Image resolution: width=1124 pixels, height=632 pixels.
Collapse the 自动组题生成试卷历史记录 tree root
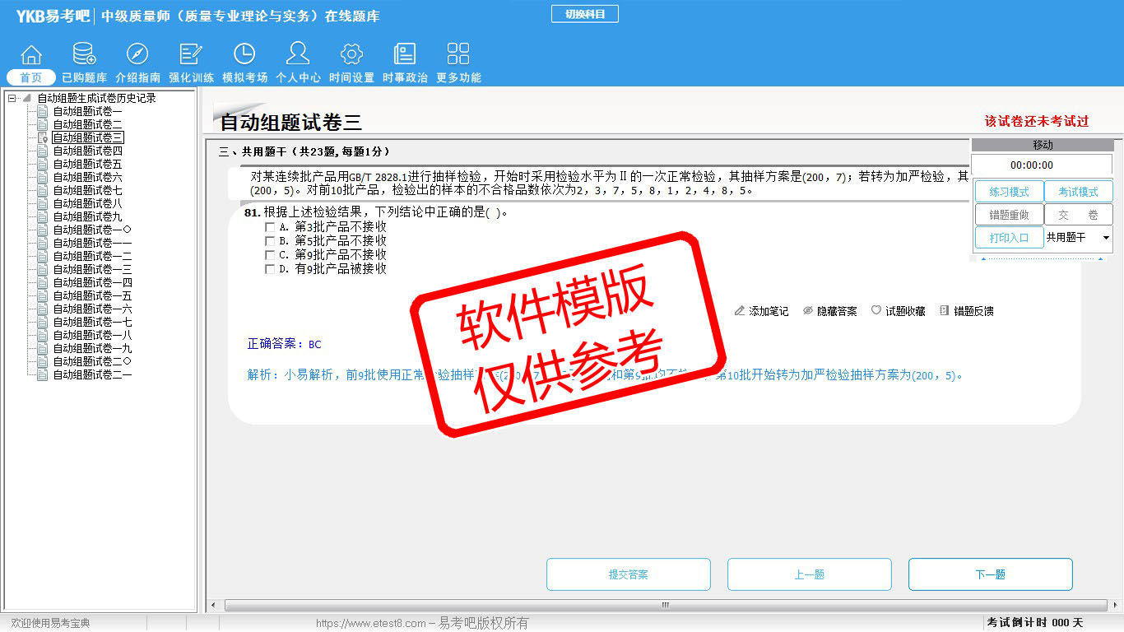(x=12, y=98)
